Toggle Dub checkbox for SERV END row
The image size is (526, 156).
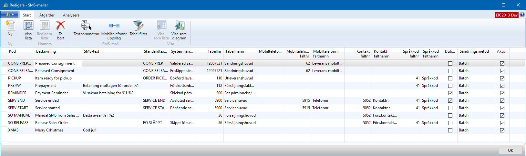[450, 100]
